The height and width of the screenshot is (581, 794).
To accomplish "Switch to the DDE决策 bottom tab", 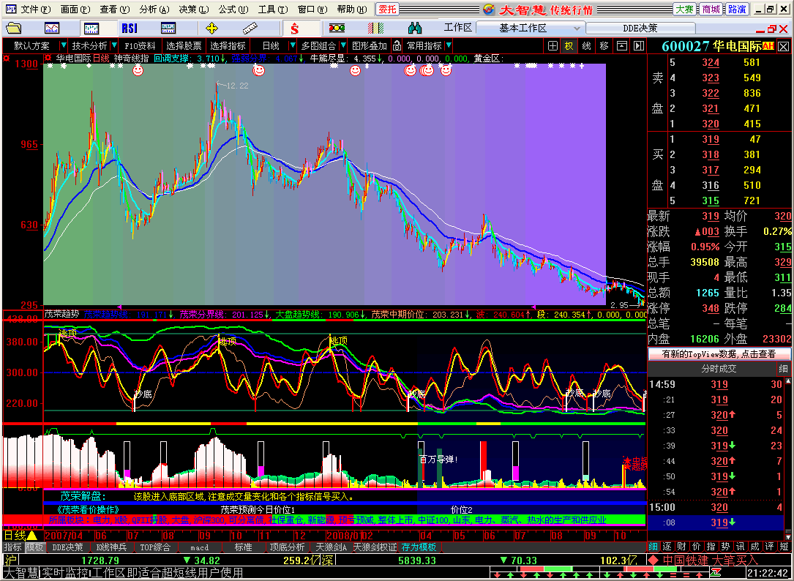I will 68,547.
